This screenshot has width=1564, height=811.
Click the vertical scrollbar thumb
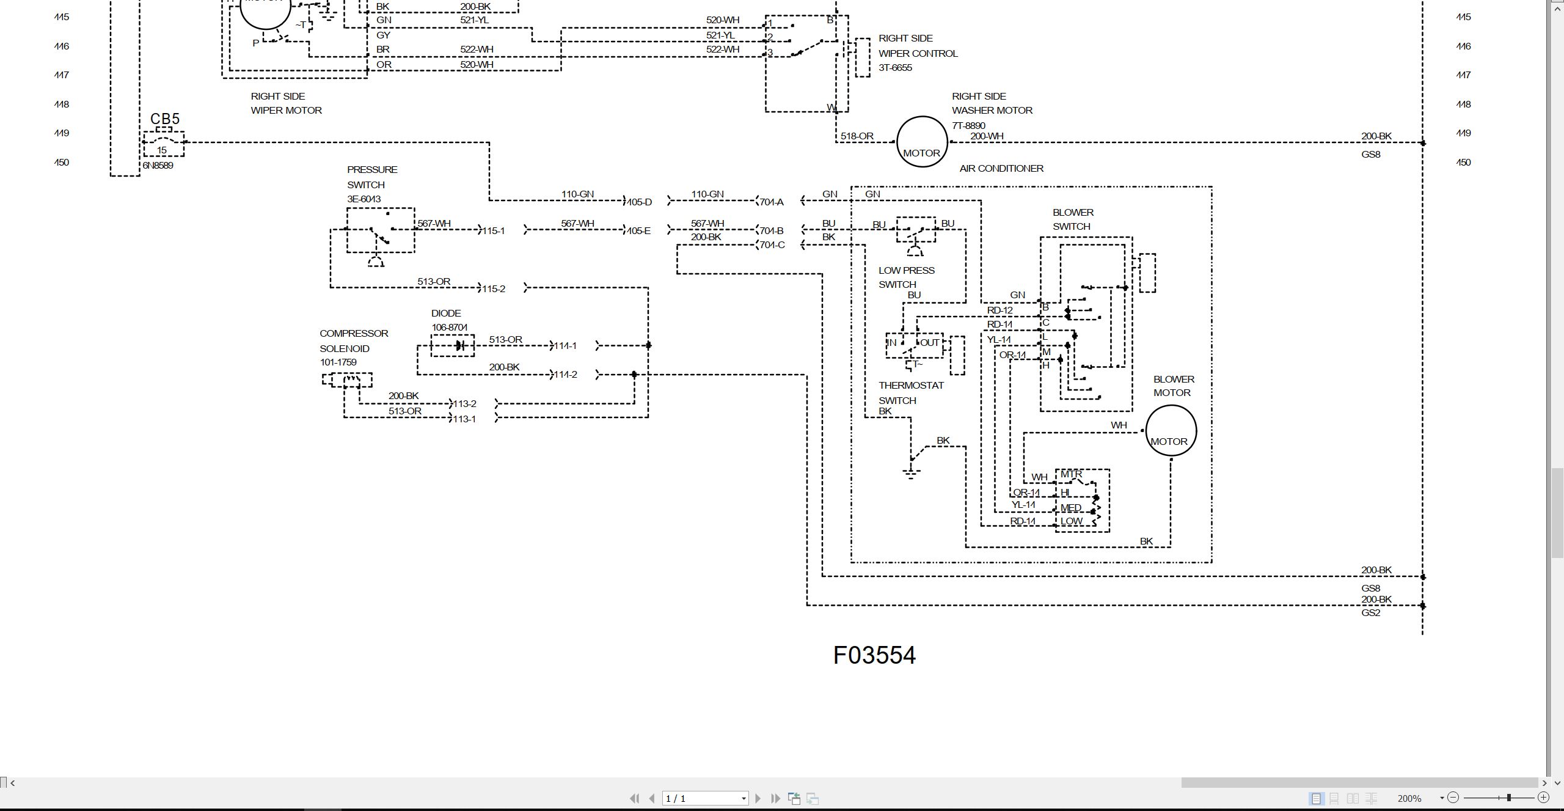1557,513
